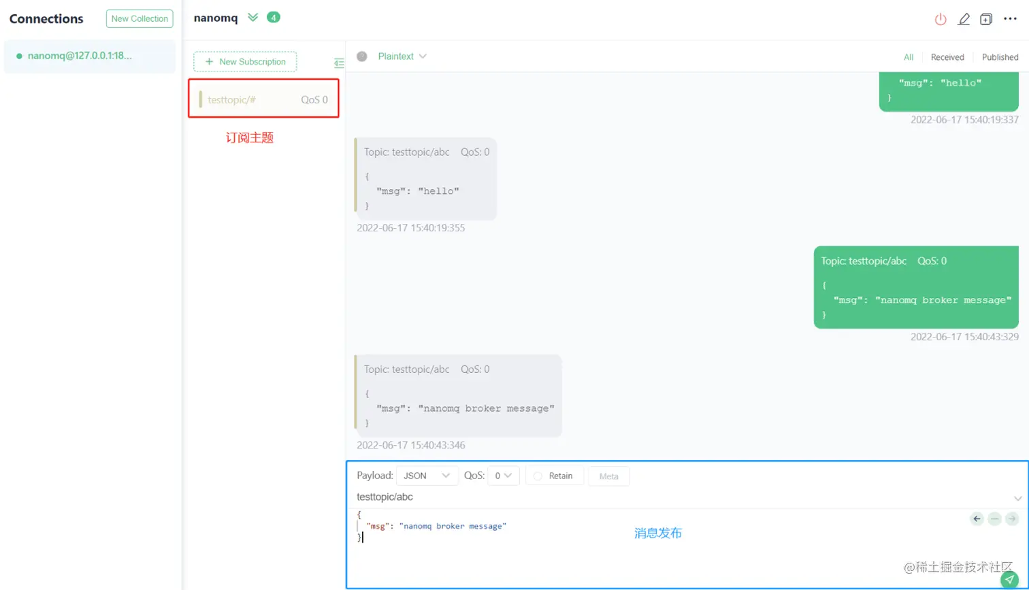Viewport: 1029px width, 590px height.
Task: Click timestamp 2022-06-17 15:40:43:346
Action: 411,445
